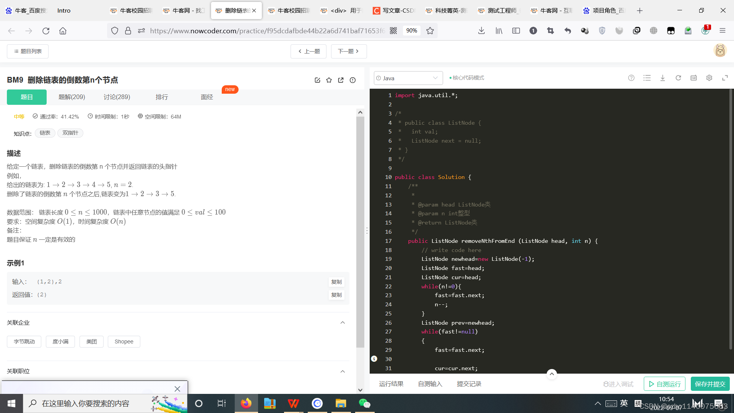Open the editor list icon
734x413 pixels.
tap(647, 78)
